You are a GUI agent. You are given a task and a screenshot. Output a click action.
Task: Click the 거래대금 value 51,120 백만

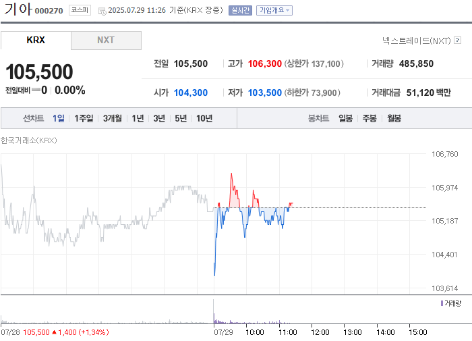(428, 93)
